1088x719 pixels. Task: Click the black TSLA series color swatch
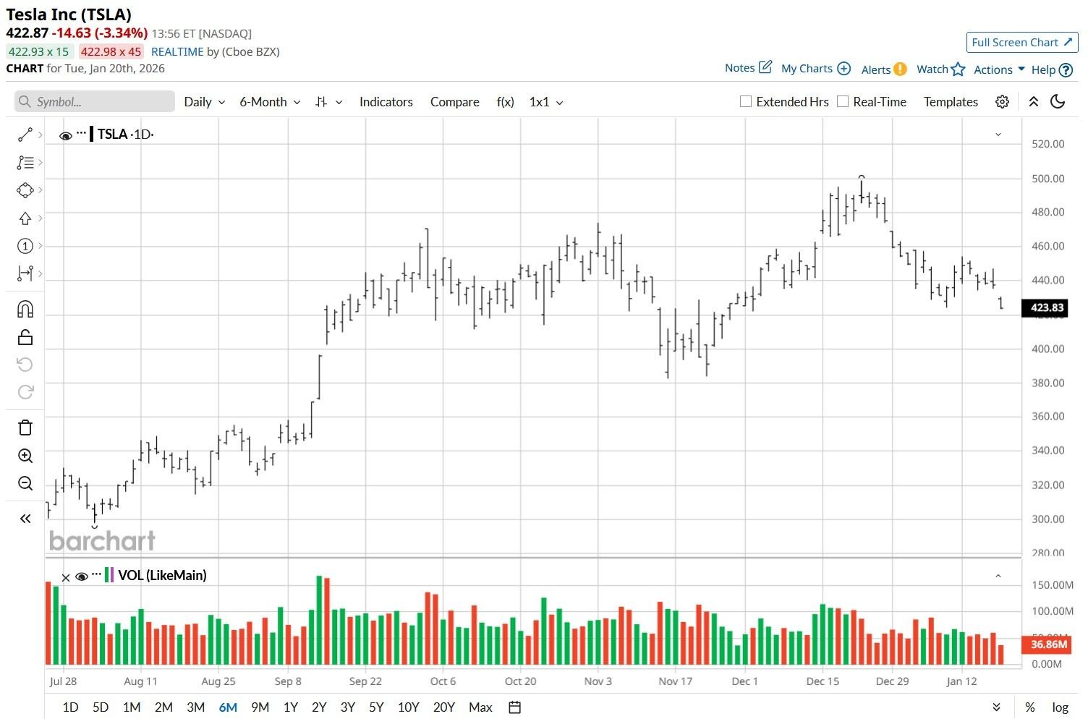tap(92, 134)
